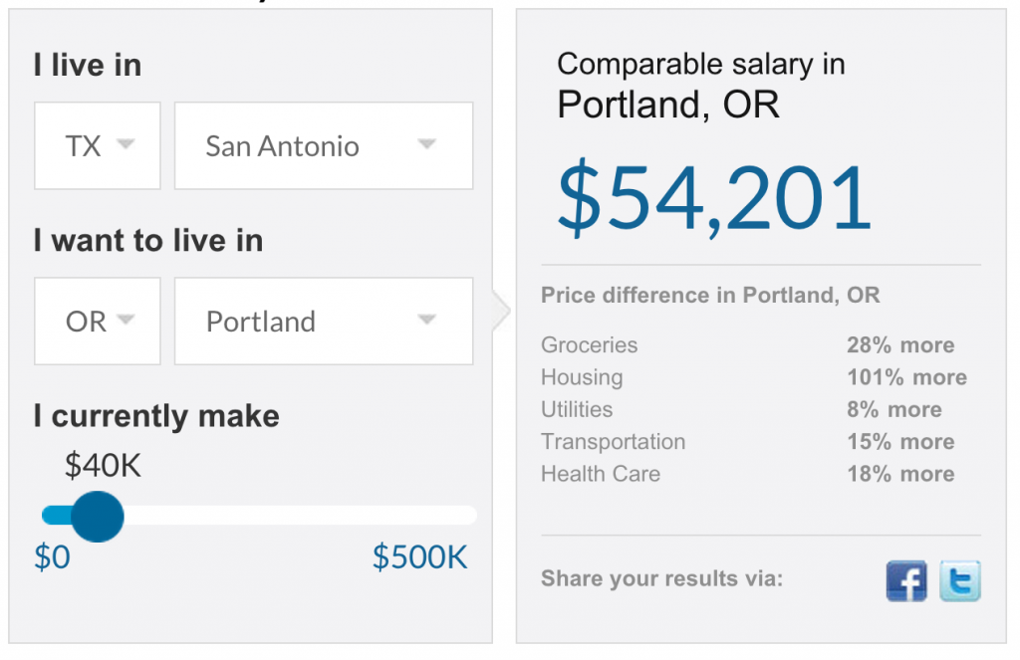The height and width of the screenshot is (660, 1020).
Task: Click the arrow beside San Antonio
Action: coord(426,143)
